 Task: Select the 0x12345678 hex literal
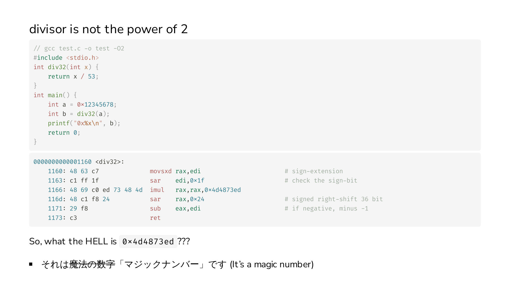point(95,105)
